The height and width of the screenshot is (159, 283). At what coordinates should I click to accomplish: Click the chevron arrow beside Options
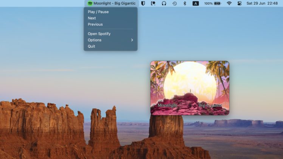pyautogui.click(x=132, y=40)
